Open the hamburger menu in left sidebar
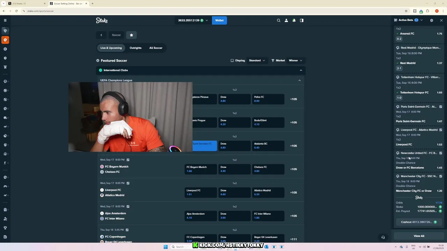The height and width of the screenshot is (251, 447). (x=5, y=20)
